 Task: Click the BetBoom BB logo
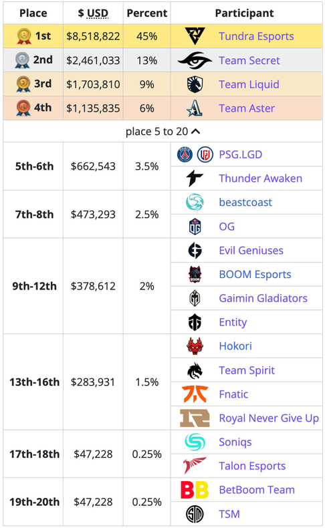tap(195, 490)
